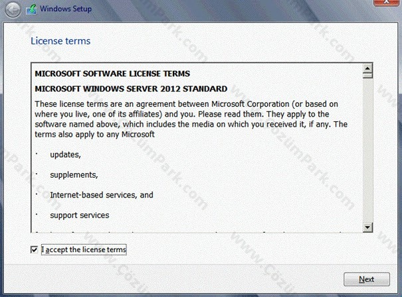The width and height of the screenshot is (402, 297).
Task: Click the scrollbar down arrow
Action: (x=367, y=227)
